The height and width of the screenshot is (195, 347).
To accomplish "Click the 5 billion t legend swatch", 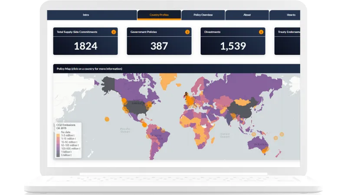I will (x=57, y=155).
